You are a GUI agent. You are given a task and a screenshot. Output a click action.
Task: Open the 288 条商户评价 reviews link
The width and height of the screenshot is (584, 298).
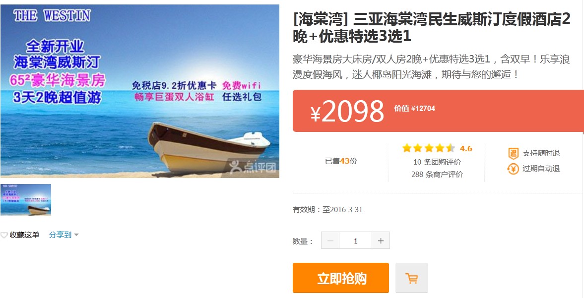coord(437,174)
